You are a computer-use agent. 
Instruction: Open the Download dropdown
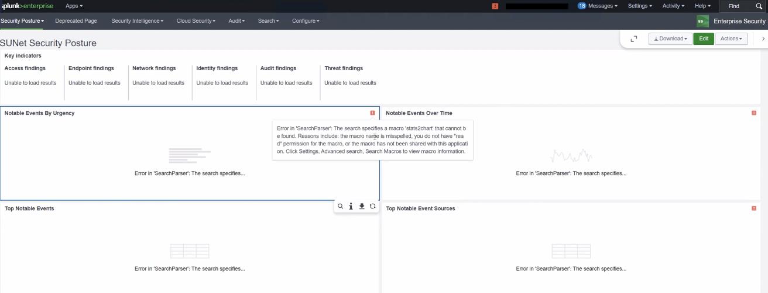coord(670,39)
